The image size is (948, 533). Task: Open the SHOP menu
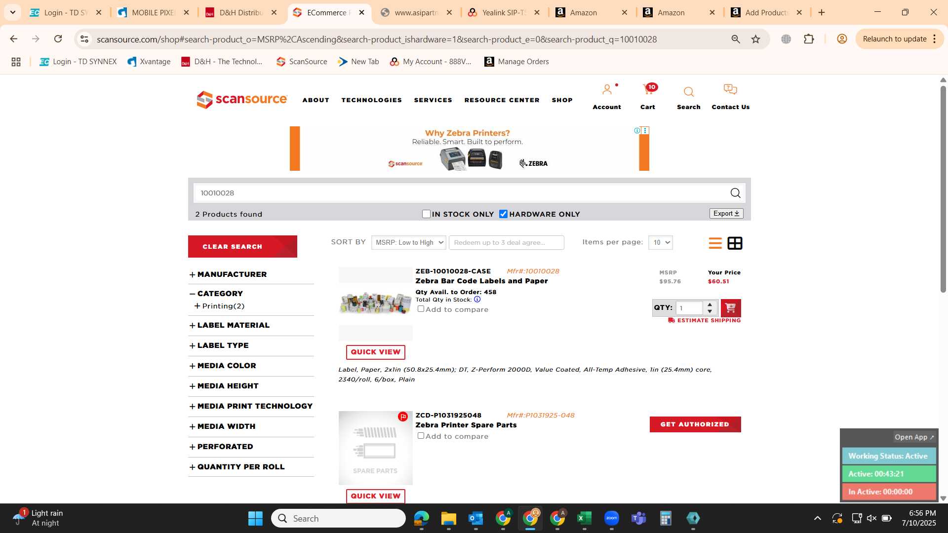562,100
